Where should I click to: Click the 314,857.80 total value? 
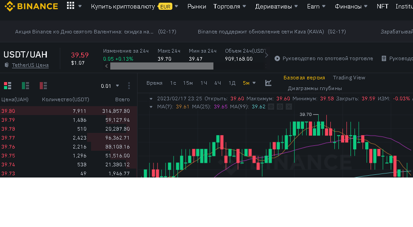point(116,111)
